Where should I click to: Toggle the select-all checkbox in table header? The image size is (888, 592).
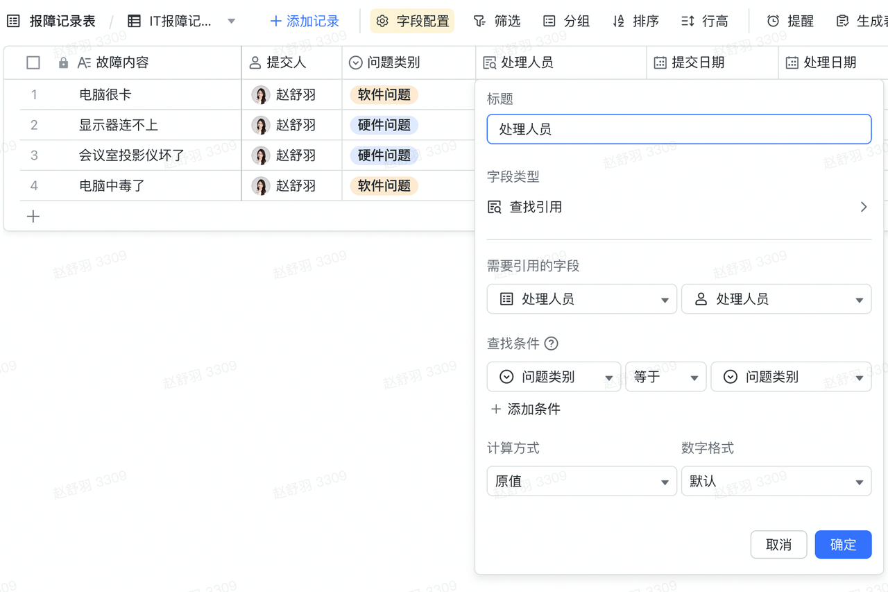click(33, 63)
